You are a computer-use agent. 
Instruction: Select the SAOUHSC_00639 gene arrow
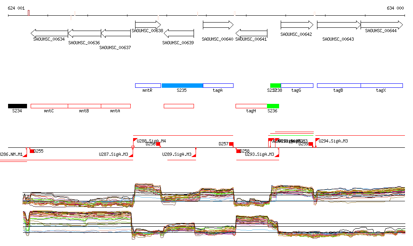[179, 33]
